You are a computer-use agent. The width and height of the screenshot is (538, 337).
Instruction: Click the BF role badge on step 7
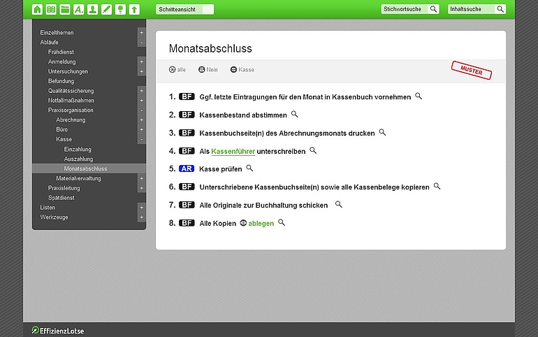187,205
